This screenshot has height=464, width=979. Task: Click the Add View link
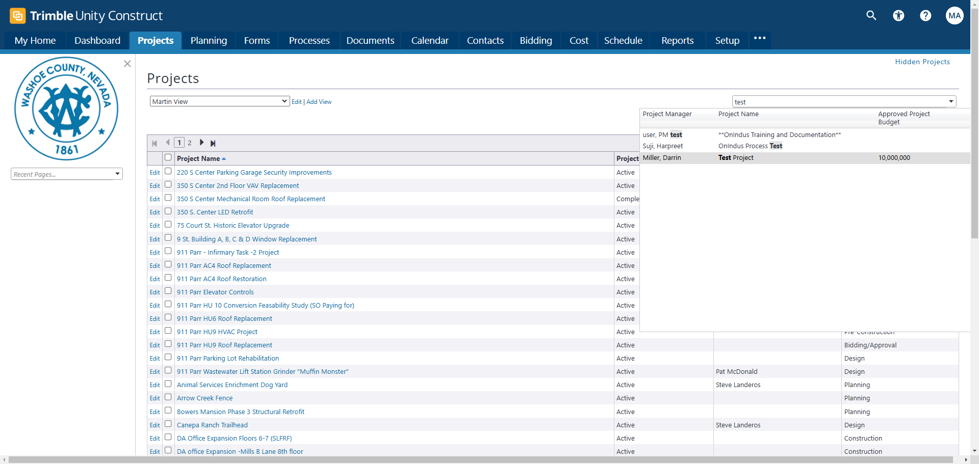(319, 102)
